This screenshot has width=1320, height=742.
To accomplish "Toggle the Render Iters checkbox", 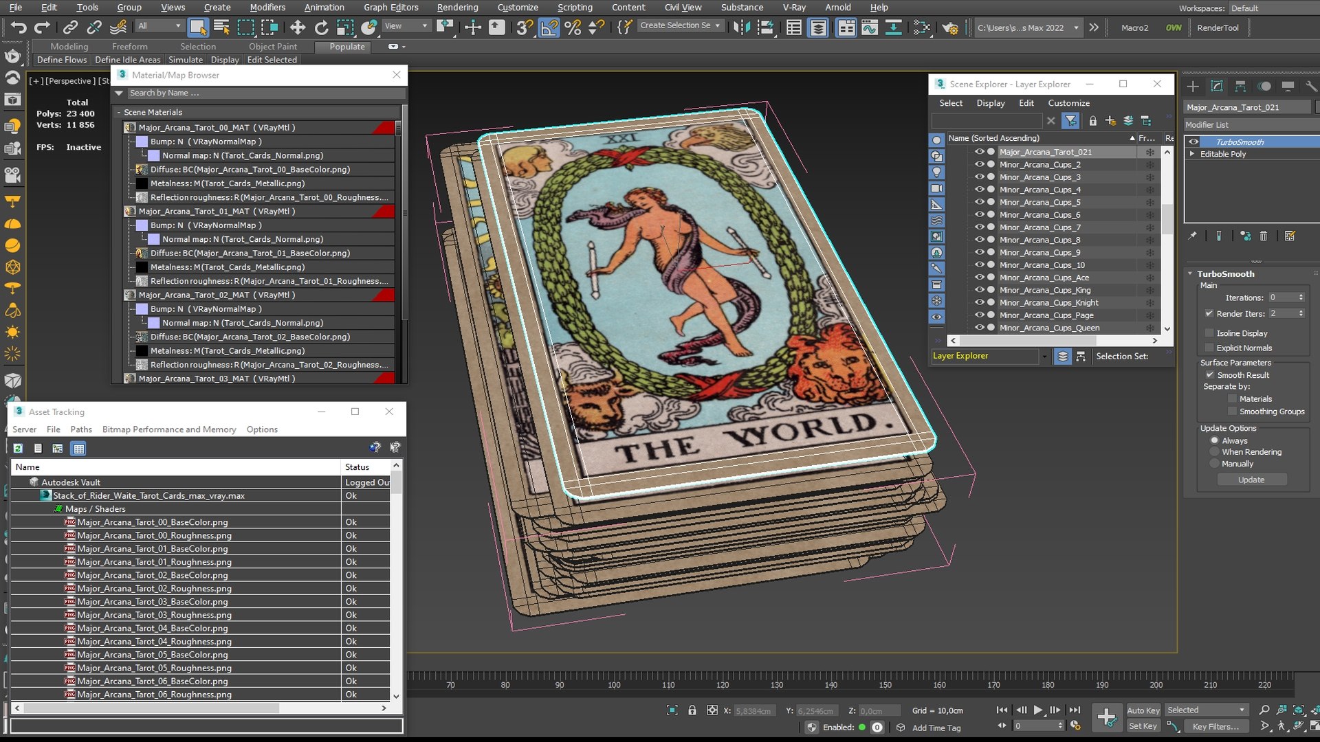I will [x=1209, y=313].
